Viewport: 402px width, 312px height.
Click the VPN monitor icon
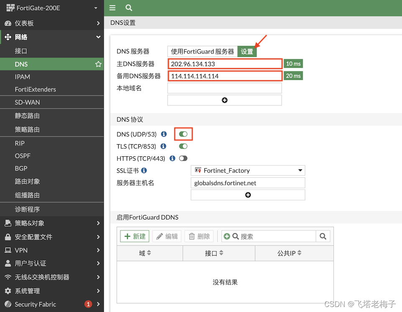point(8,250)
